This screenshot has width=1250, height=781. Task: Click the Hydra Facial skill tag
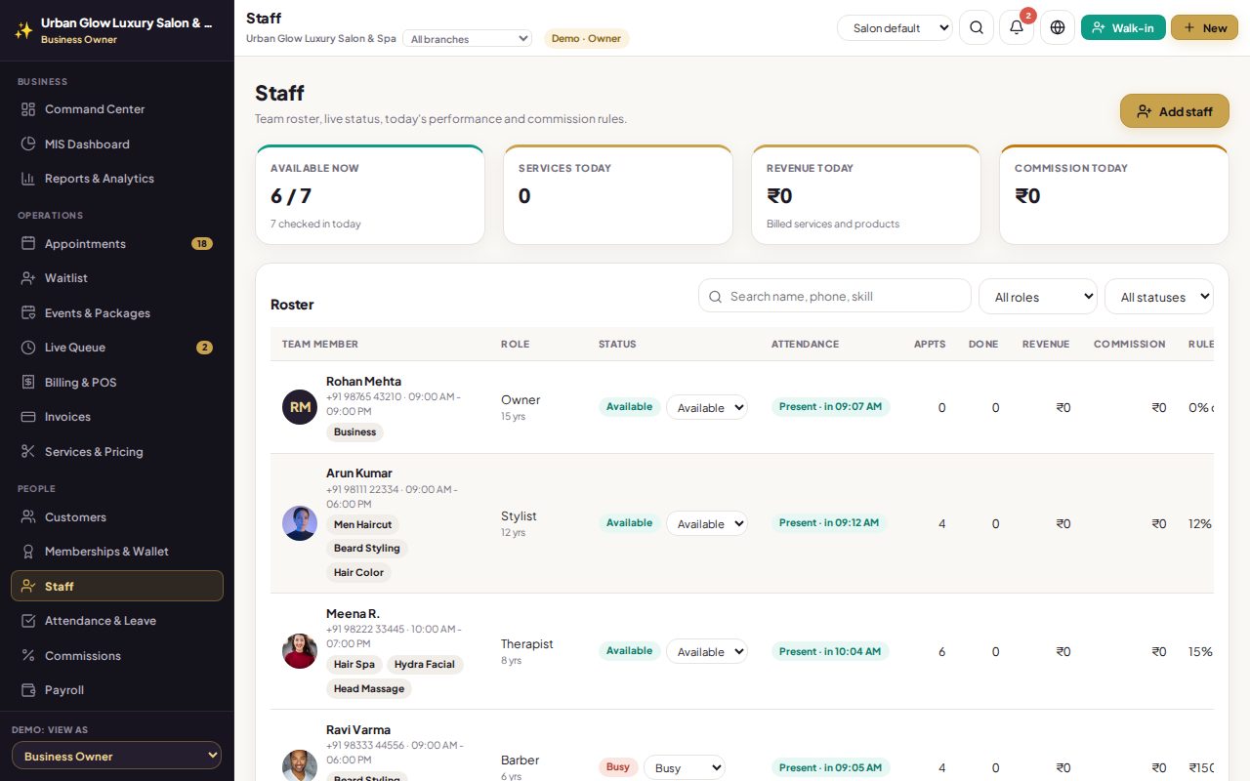coord(425,665)
